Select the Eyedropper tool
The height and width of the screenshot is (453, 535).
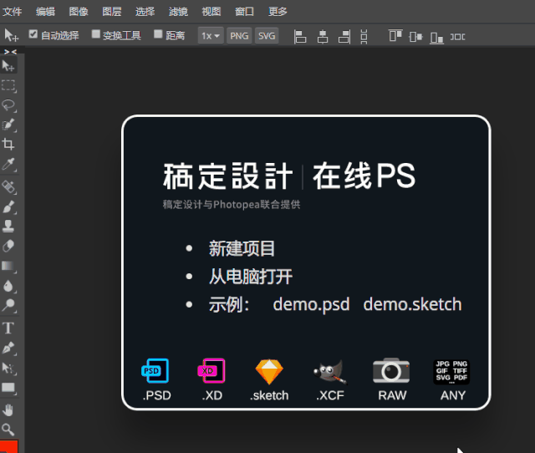9,165
